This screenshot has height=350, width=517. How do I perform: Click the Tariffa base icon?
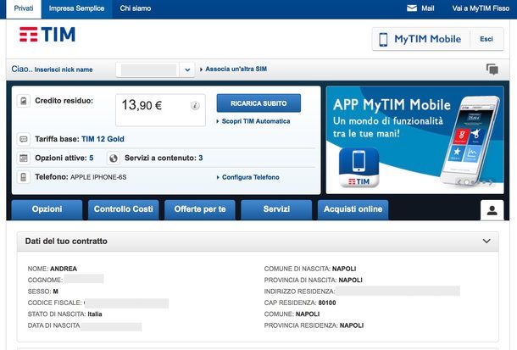pos(24,139)
